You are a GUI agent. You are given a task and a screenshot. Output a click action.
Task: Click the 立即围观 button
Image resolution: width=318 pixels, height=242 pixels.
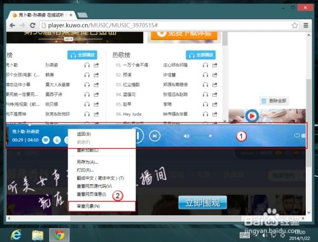click(202, 203)
